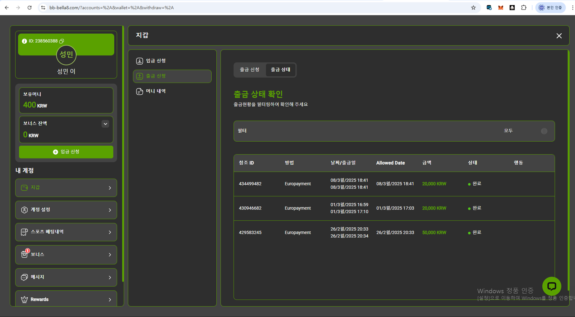
Task: Expand the 보너스 잔액 dropdown arrow
Action: [105, 124]
